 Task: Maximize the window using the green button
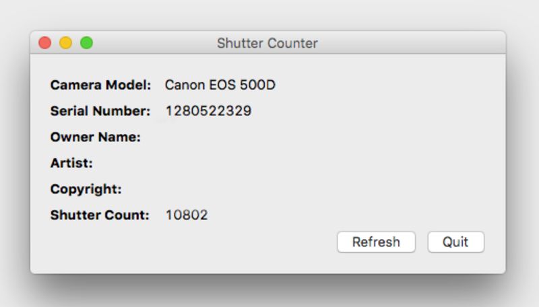pyautogui.click(x=86, y=43)
